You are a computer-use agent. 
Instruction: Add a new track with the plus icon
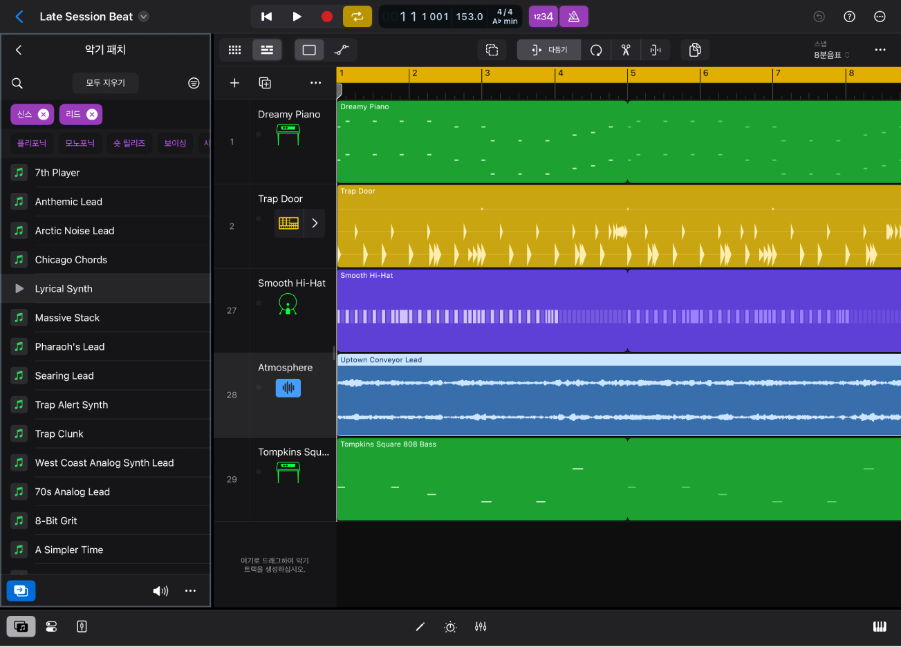click(234, 82)
